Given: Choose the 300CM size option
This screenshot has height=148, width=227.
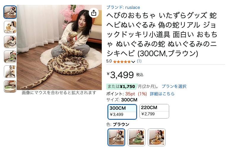Looking at the screenshot, I should pyautogui.click(x=122, y=112).
